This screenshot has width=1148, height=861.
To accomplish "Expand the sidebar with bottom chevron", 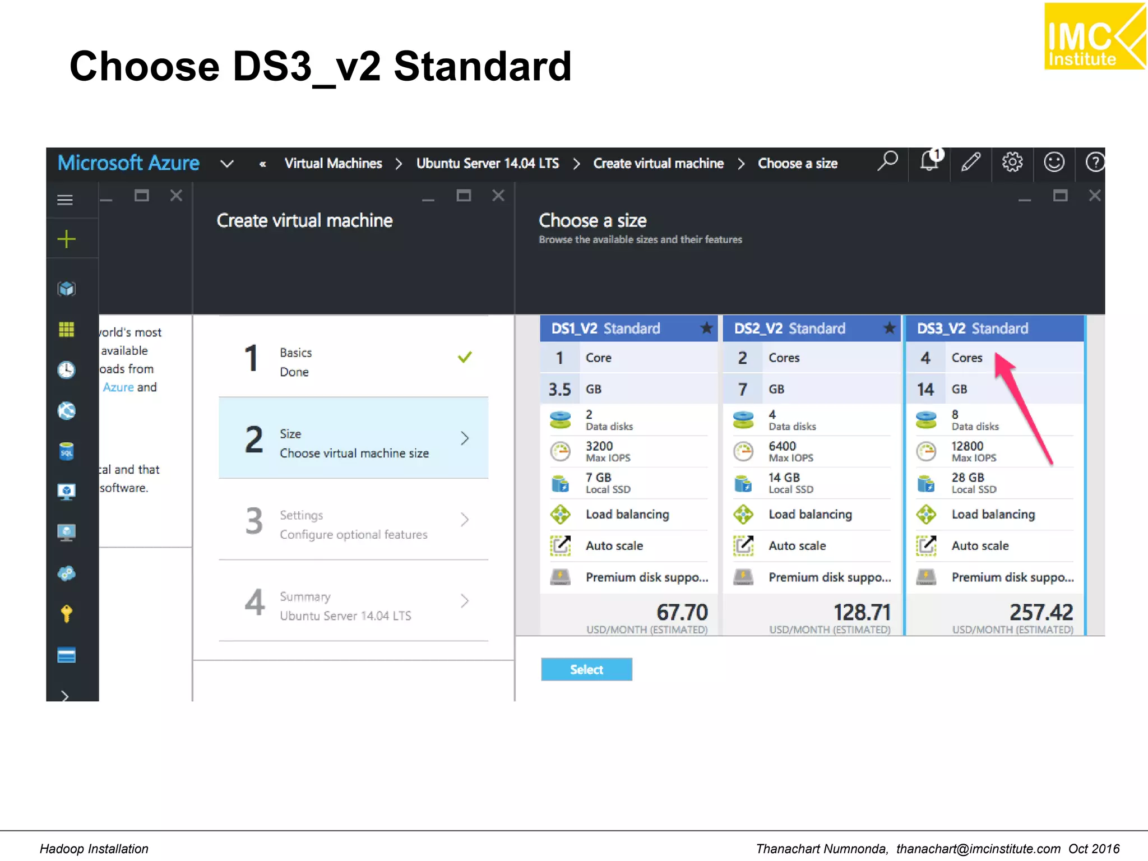I will point(65,696).
